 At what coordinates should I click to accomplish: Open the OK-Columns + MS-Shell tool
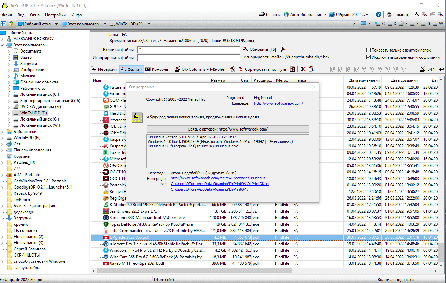pyautogui.click(x=200, y=69)
